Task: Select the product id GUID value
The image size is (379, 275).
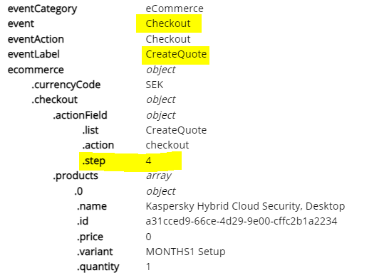Action: click(x=242, y=221)
